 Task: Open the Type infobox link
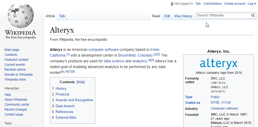tap(189, 97)
